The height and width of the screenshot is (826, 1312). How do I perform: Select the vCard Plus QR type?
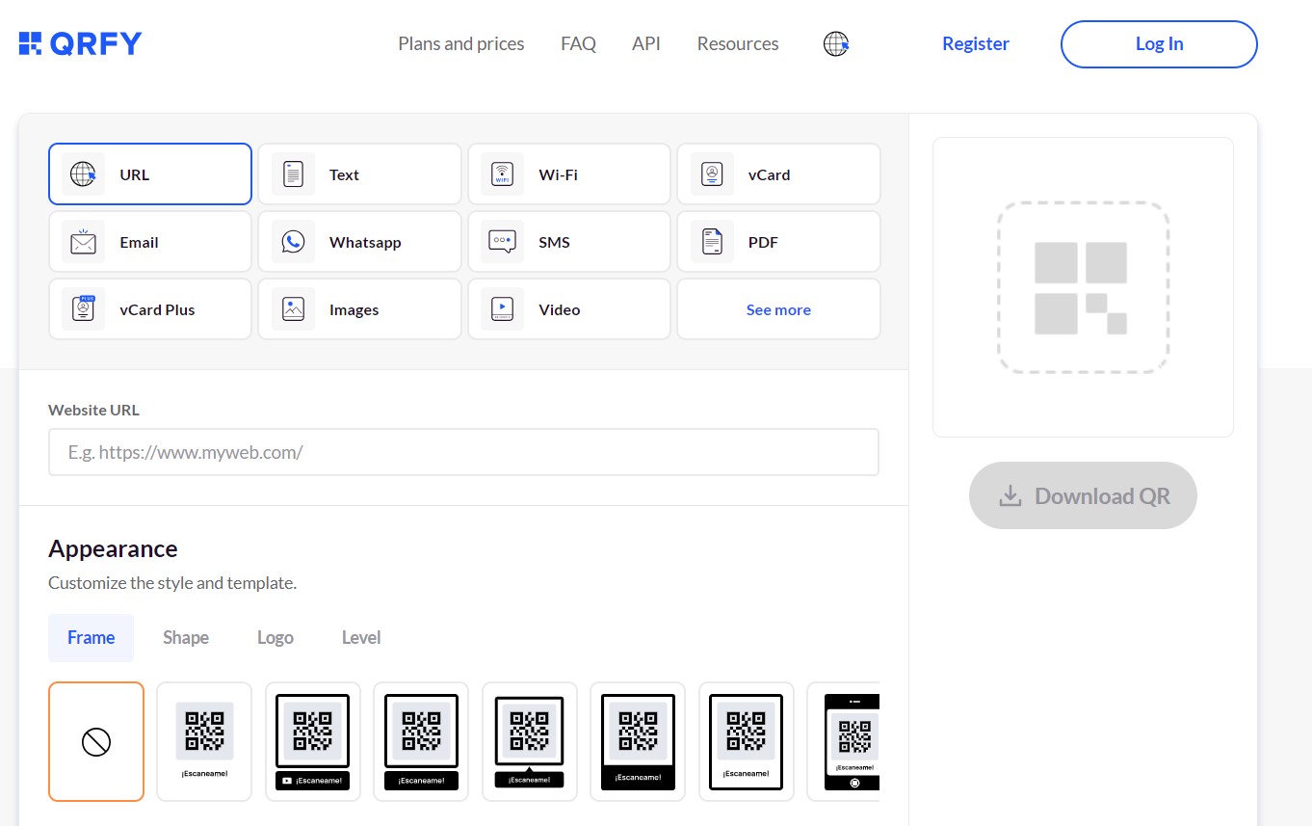[x=150, y=309]
